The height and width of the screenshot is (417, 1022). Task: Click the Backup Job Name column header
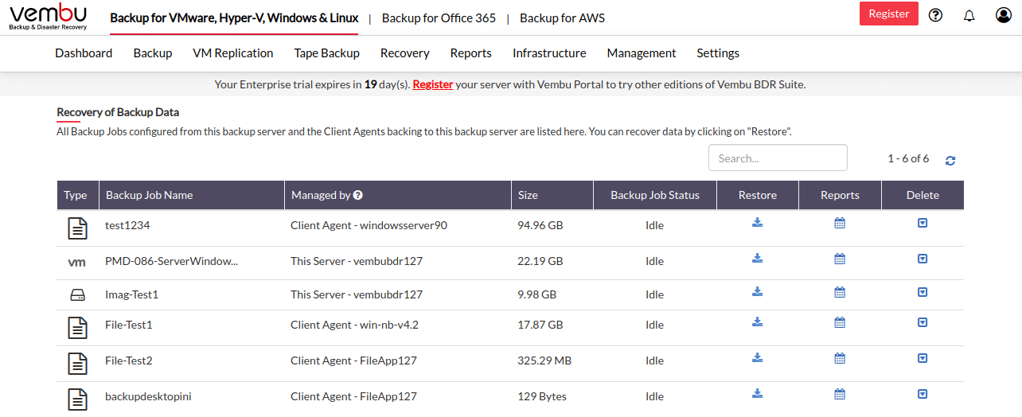(x=192, y=195)
